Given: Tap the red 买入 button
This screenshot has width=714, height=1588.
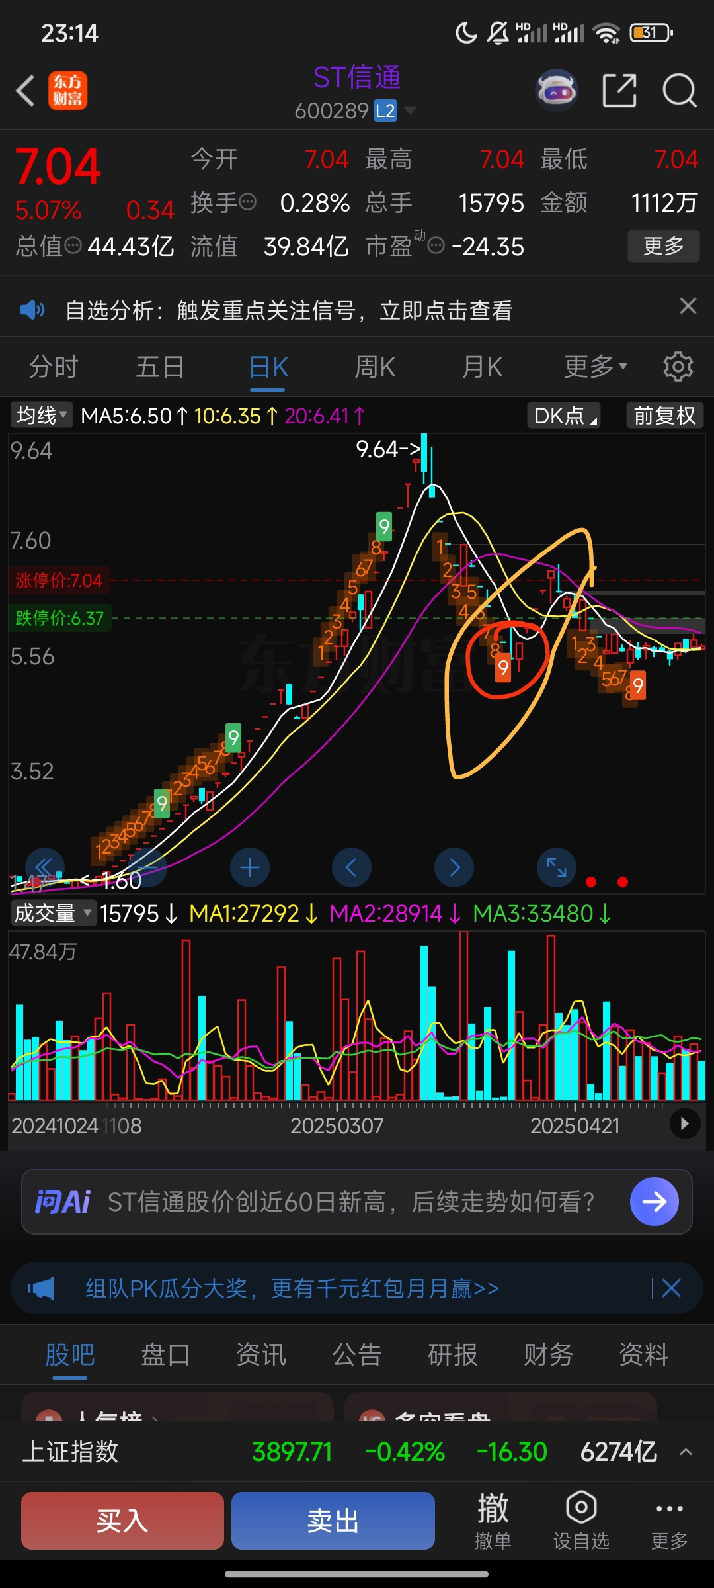Looking at the screenshot, I should coord(122,1521).
